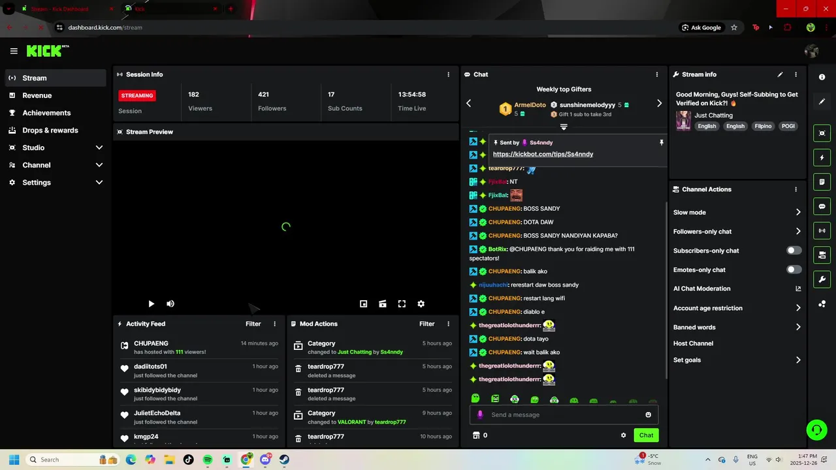836x470 pixels.
Task: Open Spotify from the Windows taskbar
Action: (208, 460)
